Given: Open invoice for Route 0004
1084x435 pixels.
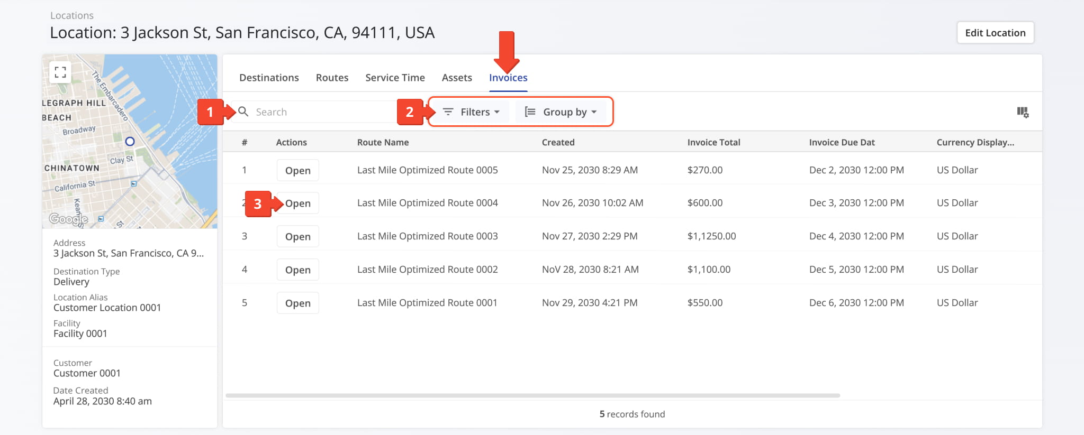Looking at the screenshot, I should tap(298, 203).
